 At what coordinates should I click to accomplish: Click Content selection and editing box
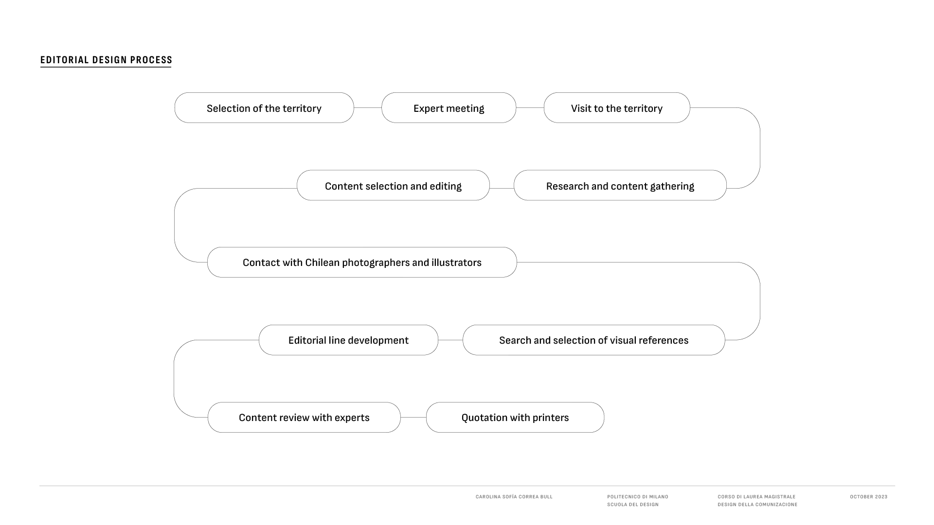click(x=393, y=185)
